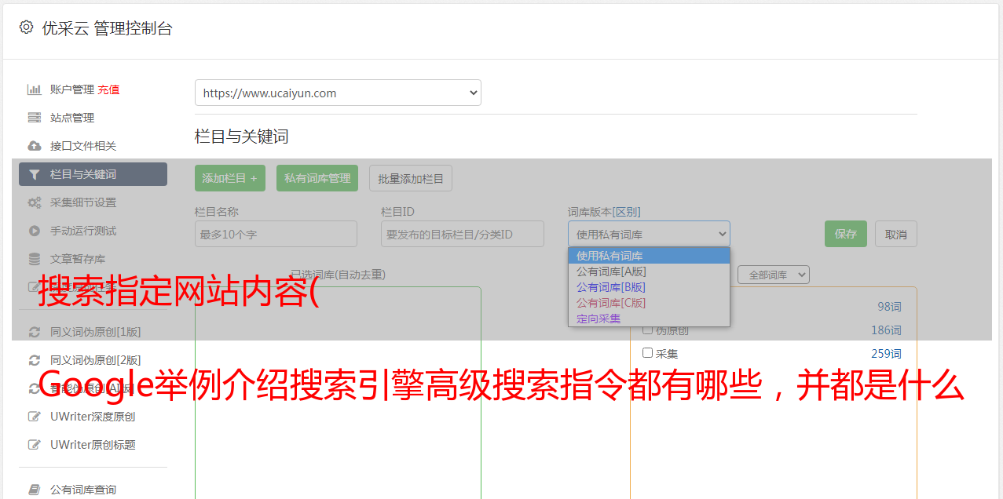
Task: Tick the 采集 checkbox
Action: coord(648,353)
